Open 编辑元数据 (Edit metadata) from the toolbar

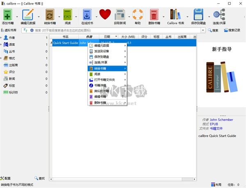click(x=28, y=15)
